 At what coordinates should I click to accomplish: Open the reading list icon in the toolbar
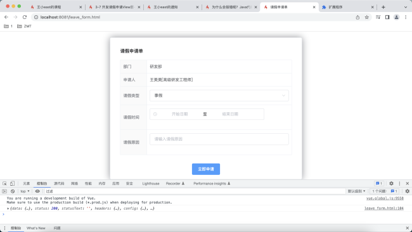coord(378,17)
